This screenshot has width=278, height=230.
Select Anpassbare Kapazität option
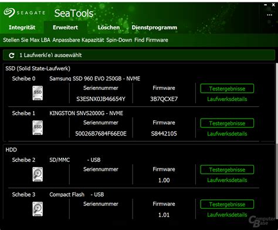click(x=78, y=40)
